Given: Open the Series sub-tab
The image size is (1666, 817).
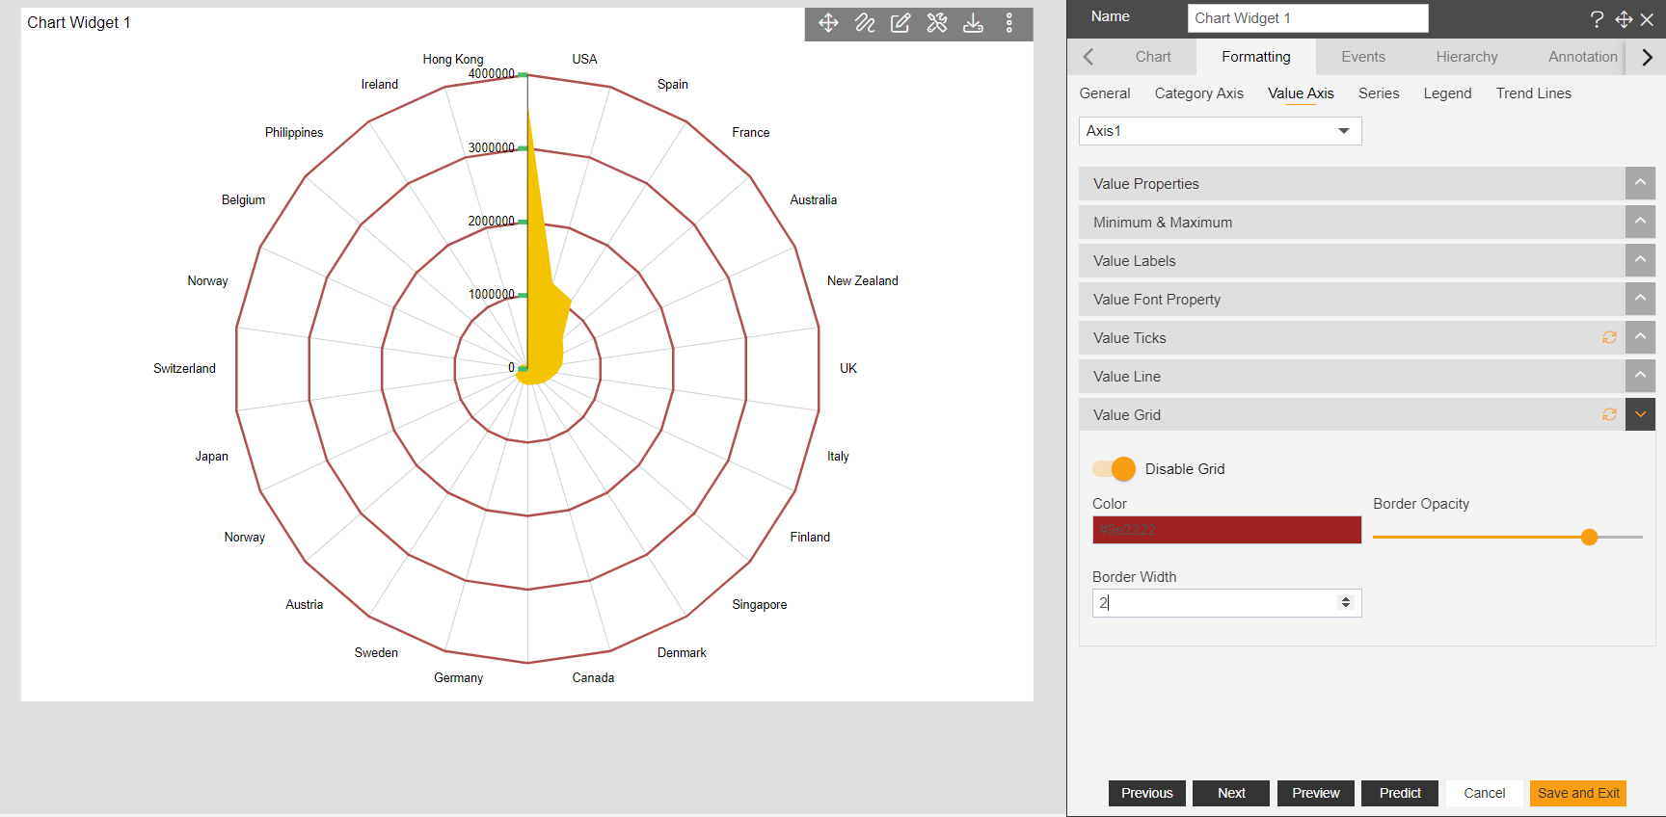Looking at the screenshot, I should point(1379,93).
